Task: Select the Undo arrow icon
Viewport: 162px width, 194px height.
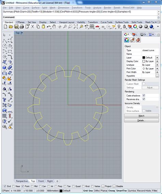Action: tap(49, 27)
